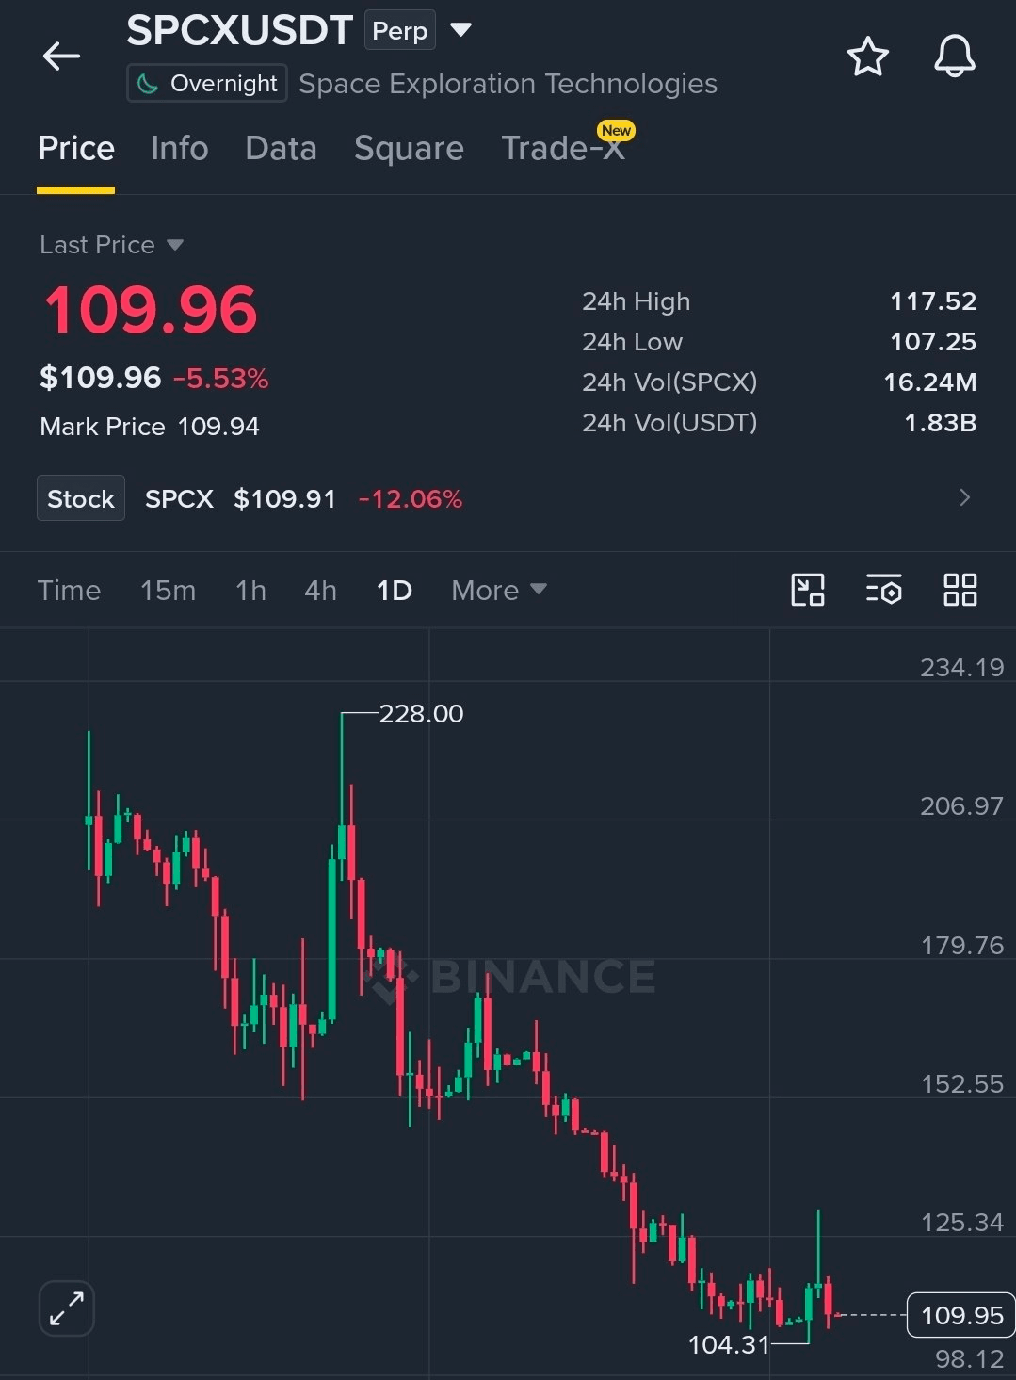This screenshot has width=1016, height=1380.
Task: Open the trading pair selector dropdown arrow
Action: 460,30
